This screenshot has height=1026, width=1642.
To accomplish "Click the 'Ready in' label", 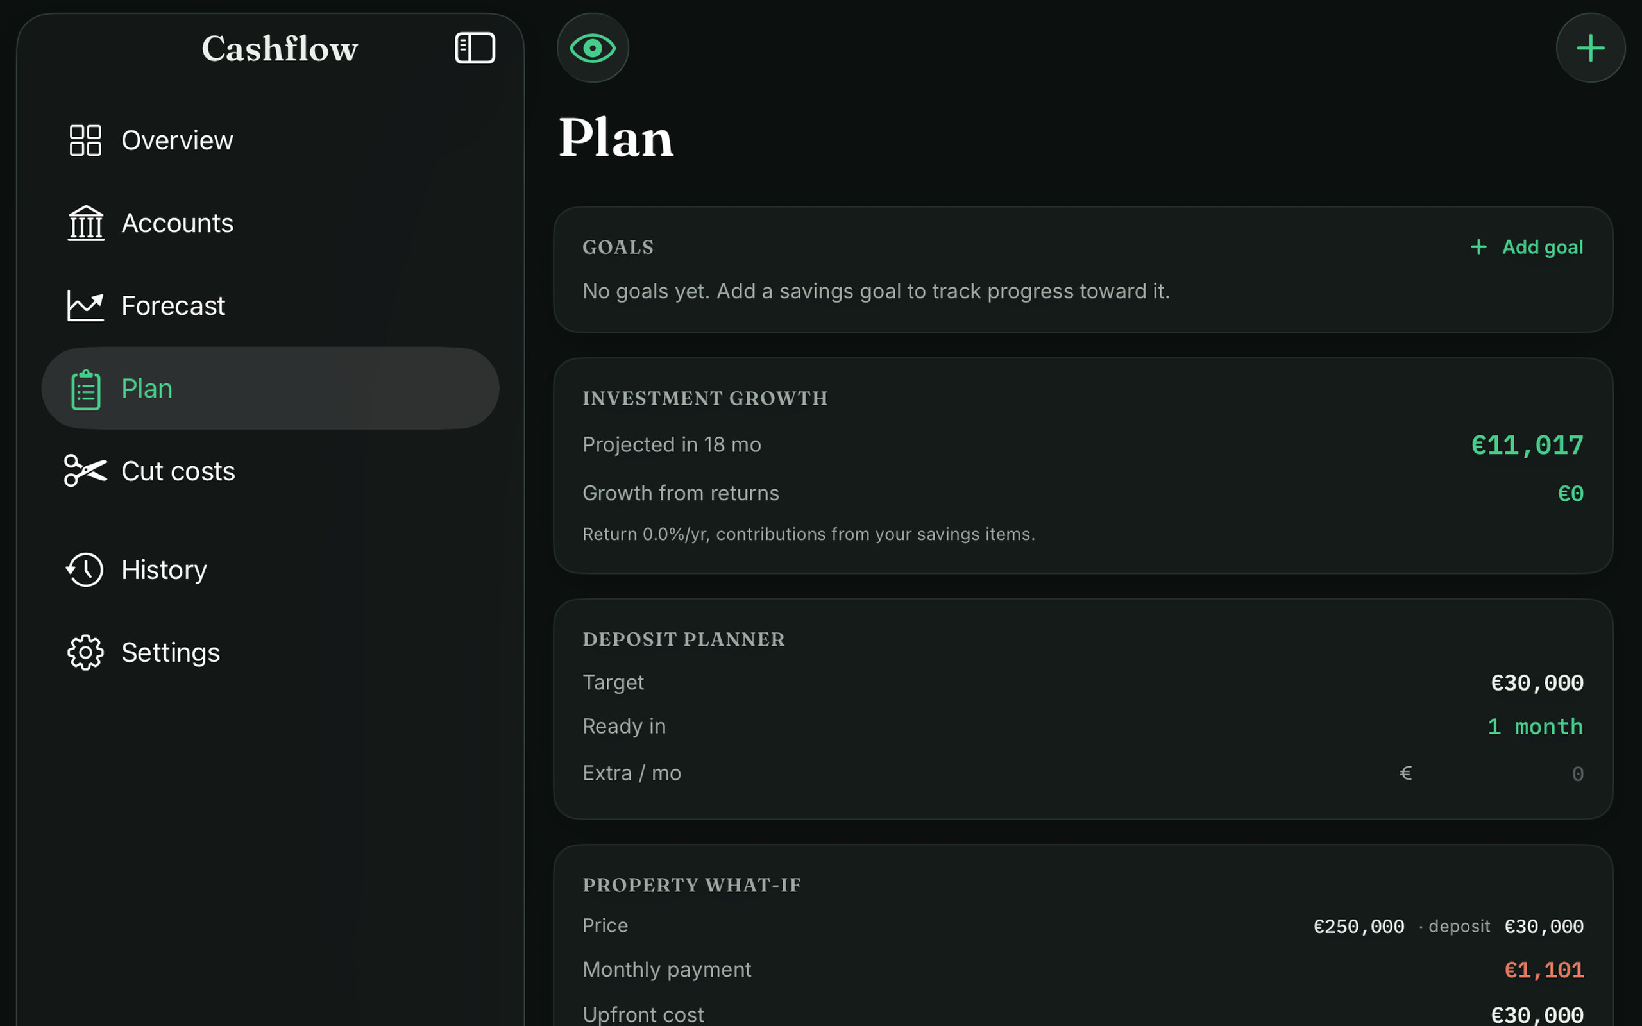I will [623, 727].
